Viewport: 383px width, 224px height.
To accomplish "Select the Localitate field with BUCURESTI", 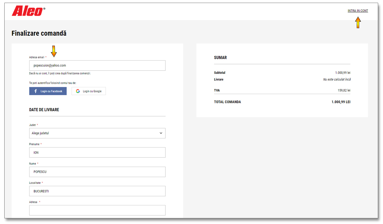I will coord(97,191).
